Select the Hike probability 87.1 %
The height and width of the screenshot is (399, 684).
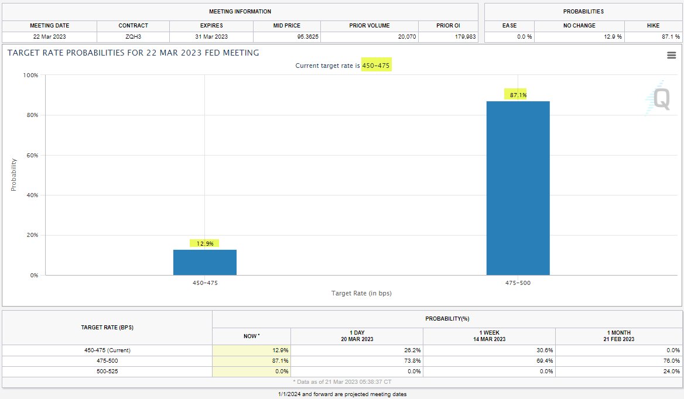[671, 37]
